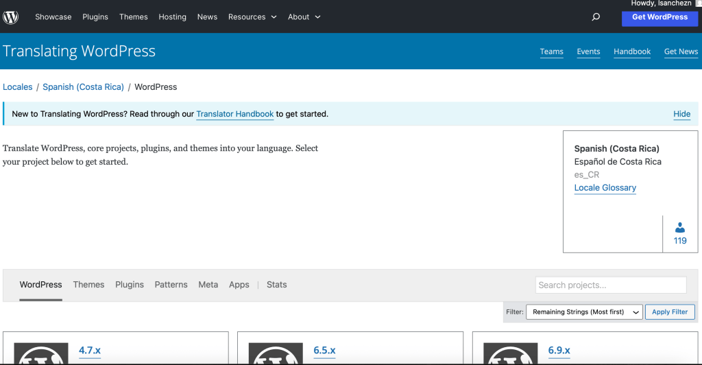Hide the new translator notice

(x=681, y=114)
